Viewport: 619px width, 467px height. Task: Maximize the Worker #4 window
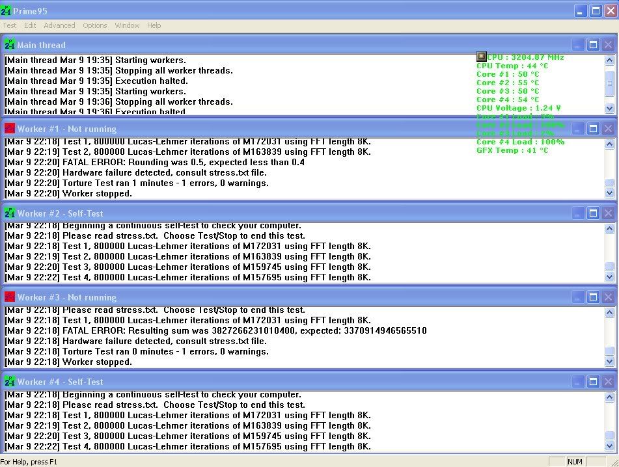coord(593,381)
